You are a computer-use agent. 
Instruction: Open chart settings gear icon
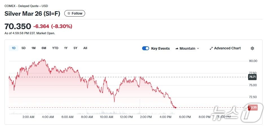[x=252, y=48]
